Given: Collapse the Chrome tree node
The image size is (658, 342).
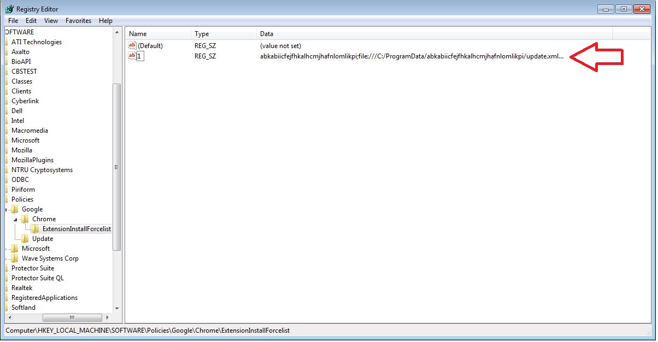Looking at the screenshot, I should [x=16, y=219].
